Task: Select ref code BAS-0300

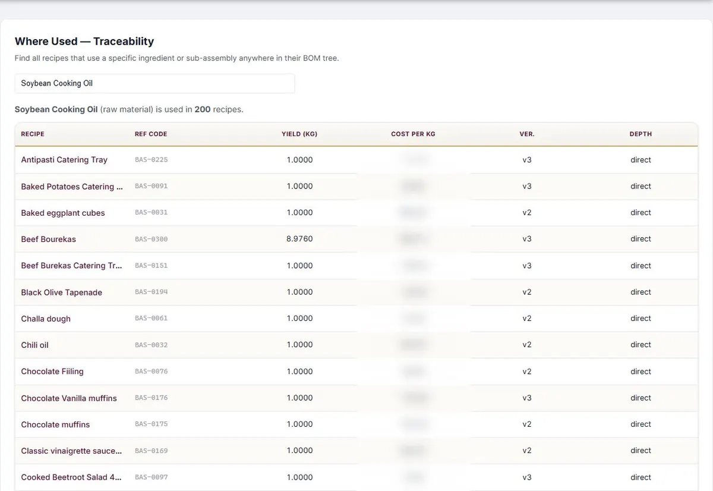Action: 152,239
